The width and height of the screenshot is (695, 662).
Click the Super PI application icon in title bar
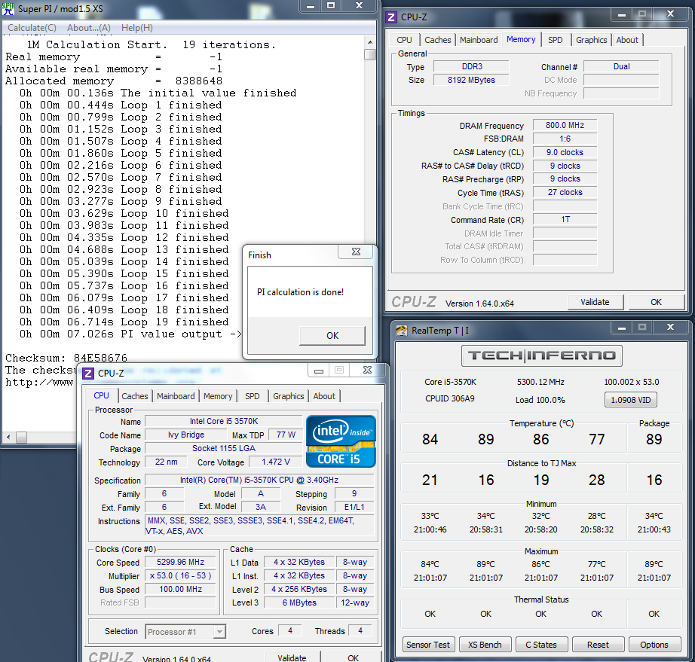[x=8, y=9]
